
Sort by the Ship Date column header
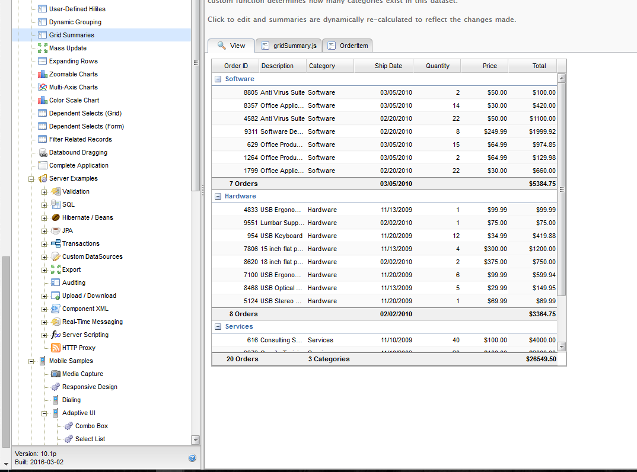pyautogui.click(x=388, y=66)
